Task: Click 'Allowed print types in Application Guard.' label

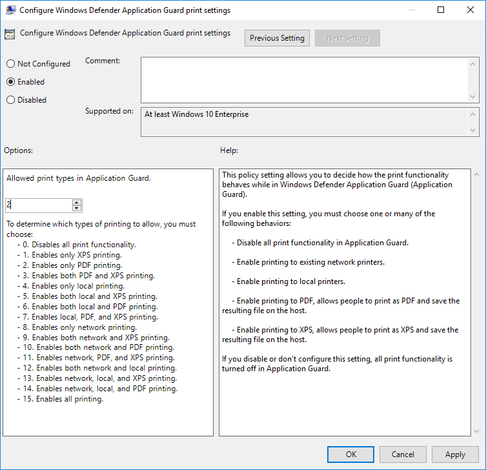Action: (78, 178)
